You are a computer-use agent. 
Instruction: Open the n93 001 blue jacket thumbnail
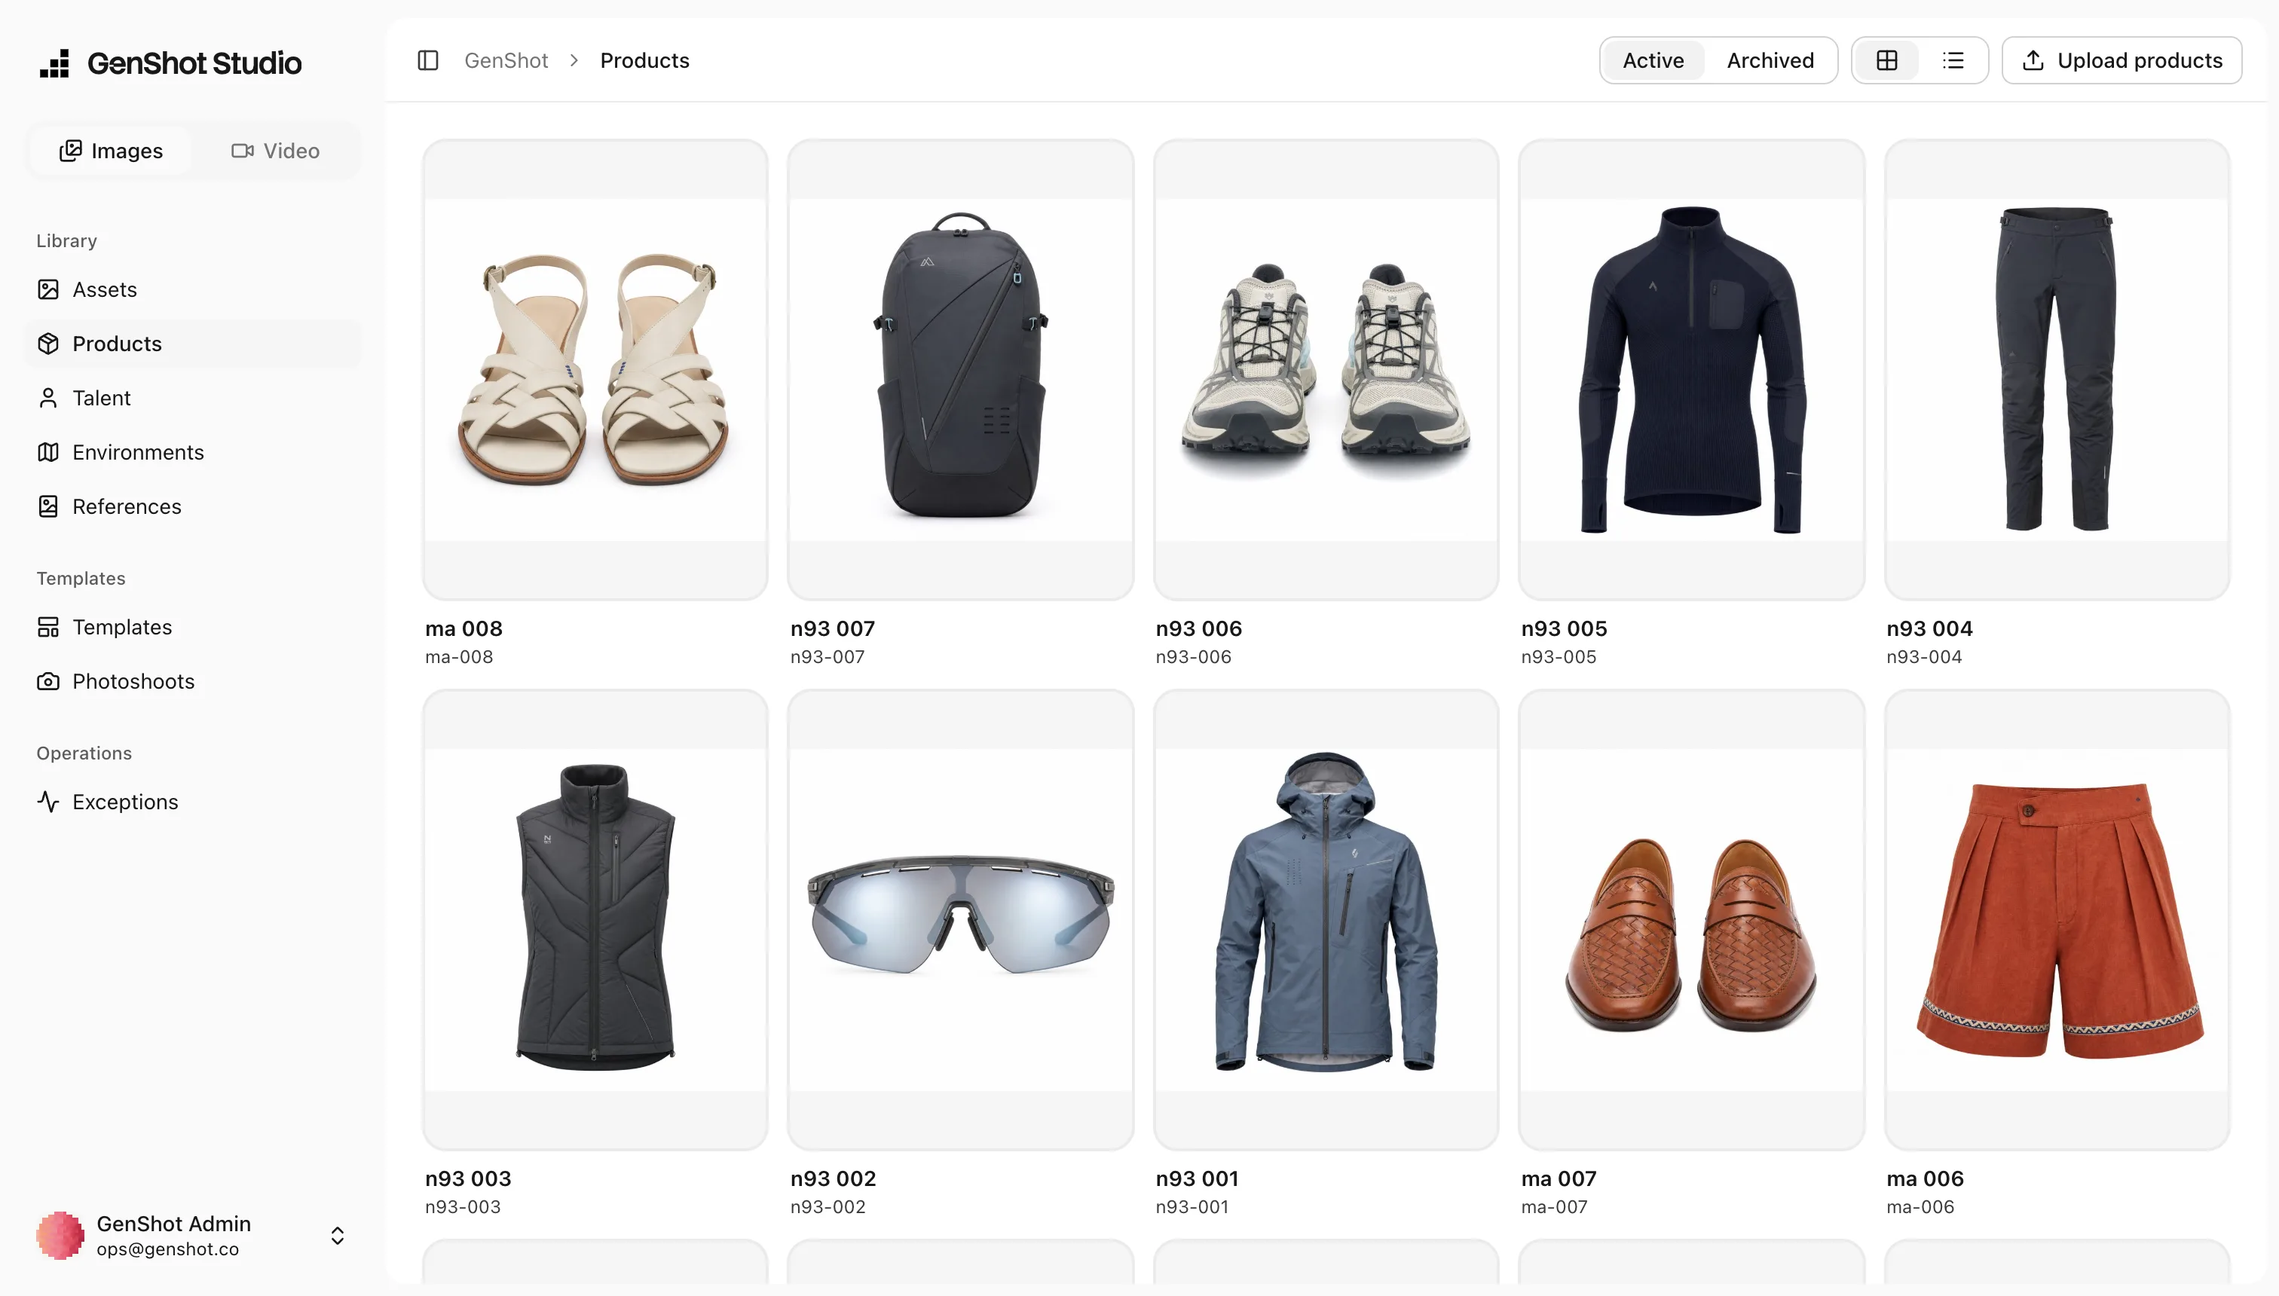1326,919
